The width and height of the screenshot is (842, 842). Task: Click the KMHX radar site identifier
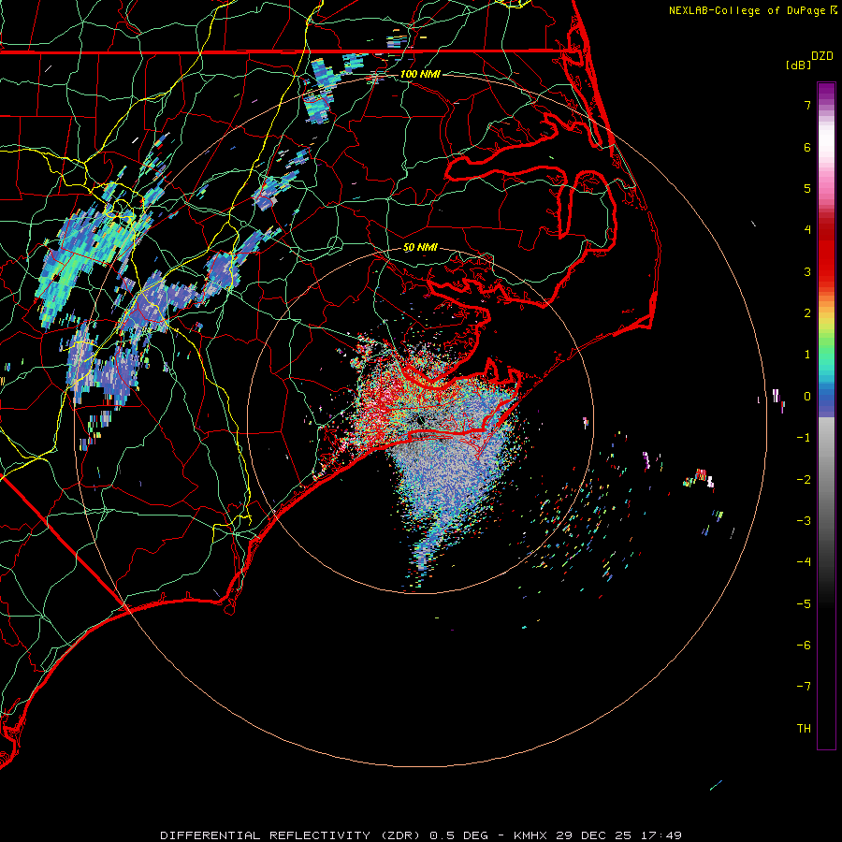click(x=531, y=835)
